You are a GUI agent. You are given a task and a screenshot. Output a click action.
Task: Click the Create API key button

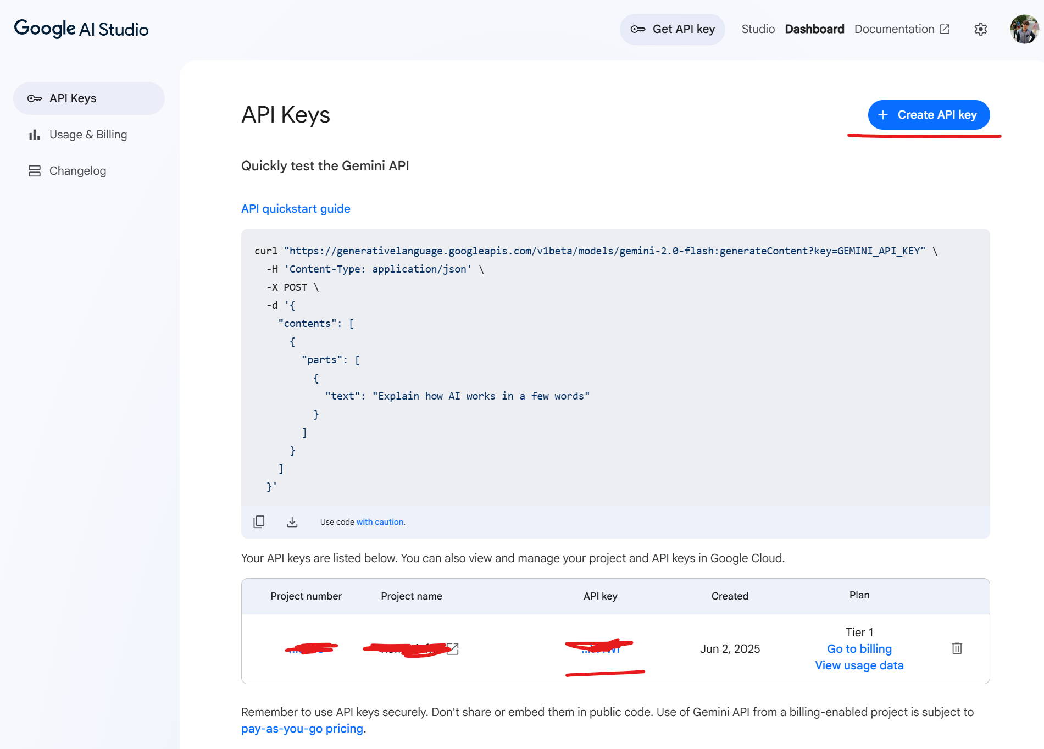[929, 115]
